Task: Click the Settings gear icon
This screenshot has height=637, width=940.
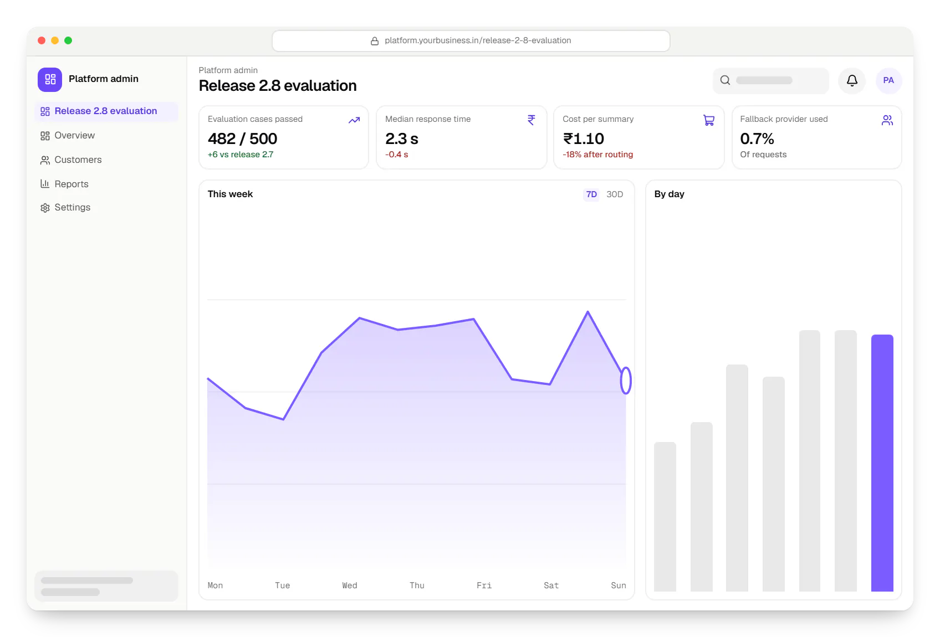Action: (x=45, y=208)
